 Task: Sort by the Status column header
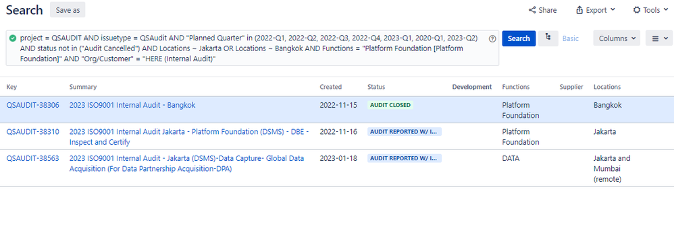376,87
